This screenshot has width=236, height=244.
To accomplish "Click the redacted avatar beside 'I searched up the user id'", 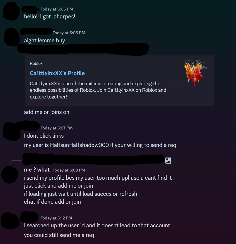I will [10, 221].
